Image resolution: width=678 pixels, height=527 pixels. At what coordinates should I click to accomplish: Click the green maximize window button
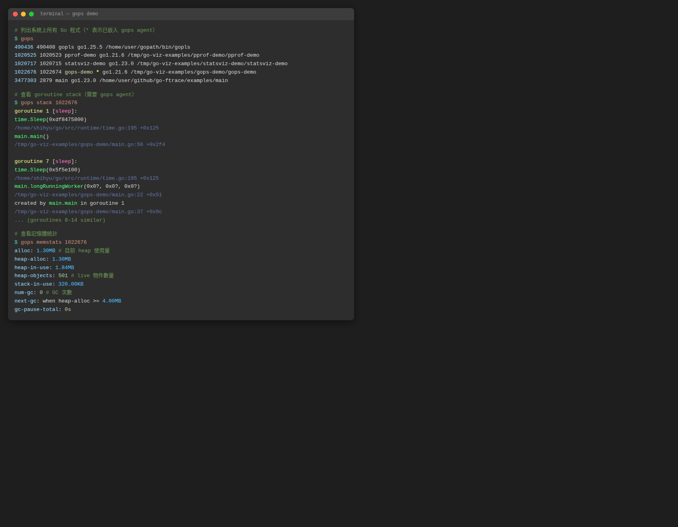31,14
